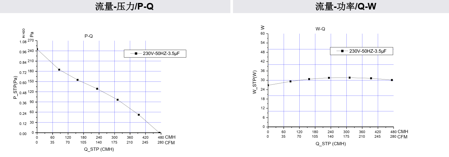Image resolution: width=449 pixels, height=157 pixels.
Task: Click the P-Q data point at zero pressure
Action: click(159, 133)
